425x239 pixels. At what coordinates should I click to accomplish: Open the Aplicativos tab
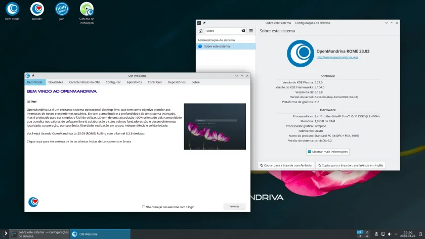click(x=134, y=82)
